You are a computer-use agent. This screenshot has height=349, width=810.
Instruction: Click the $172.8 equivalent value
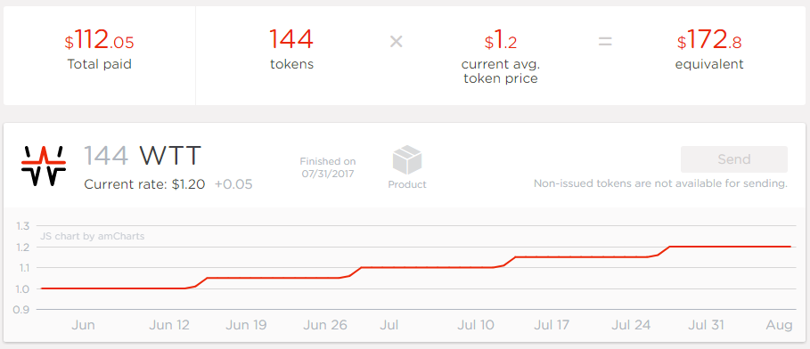pyautogui.click(x=709, y=41)
